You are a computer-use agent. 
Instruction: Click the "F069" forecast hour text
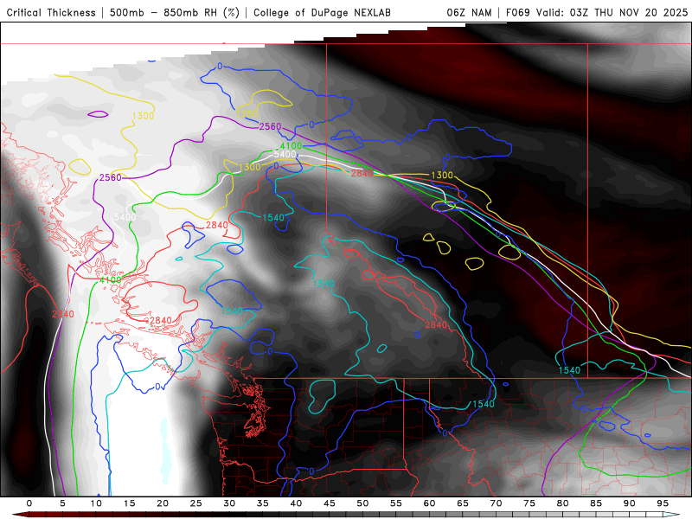pos(518,12)
